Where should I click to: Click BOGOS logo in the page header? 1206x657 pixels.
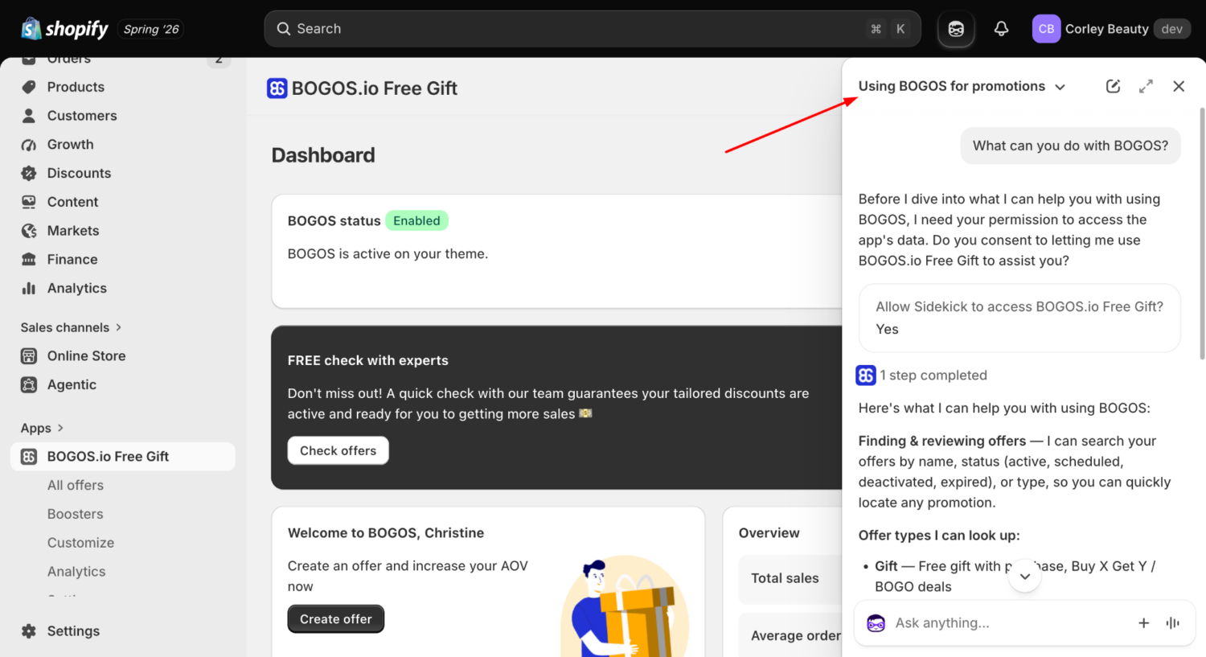click(277, 88)
